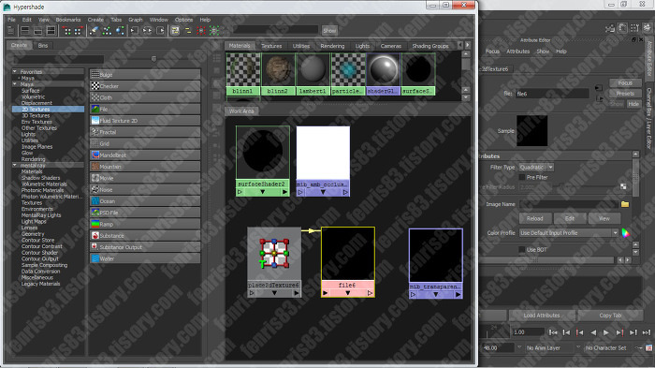Graph materials on selected objects icon
655x368 pixels.
pos(121,31)
